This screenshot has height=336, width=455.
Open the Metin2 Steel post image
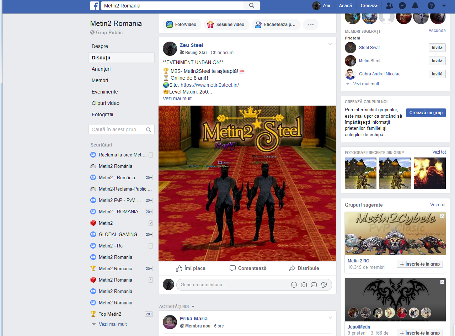pos(247,183)
